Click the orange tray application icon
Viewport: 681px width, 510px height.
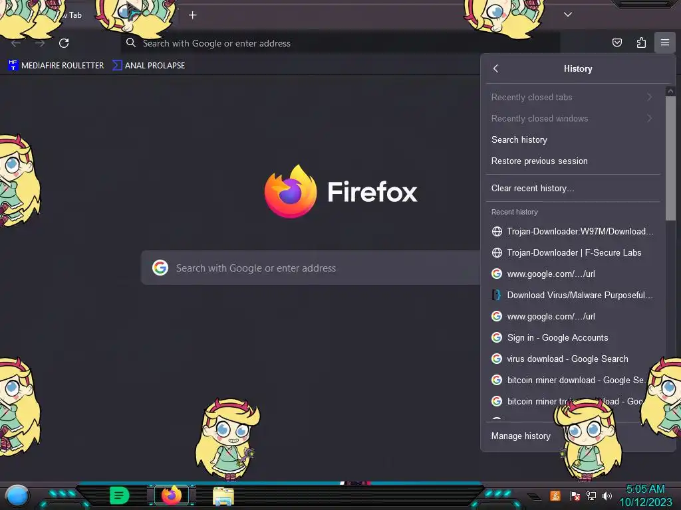tap(555, 495)
